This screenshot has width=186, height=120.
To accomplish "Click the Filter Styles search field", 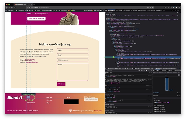I will [x=121, y=70].
